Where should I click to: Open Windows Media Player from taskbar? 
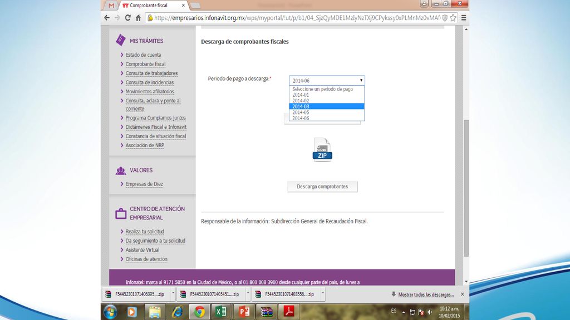(131, 312)
